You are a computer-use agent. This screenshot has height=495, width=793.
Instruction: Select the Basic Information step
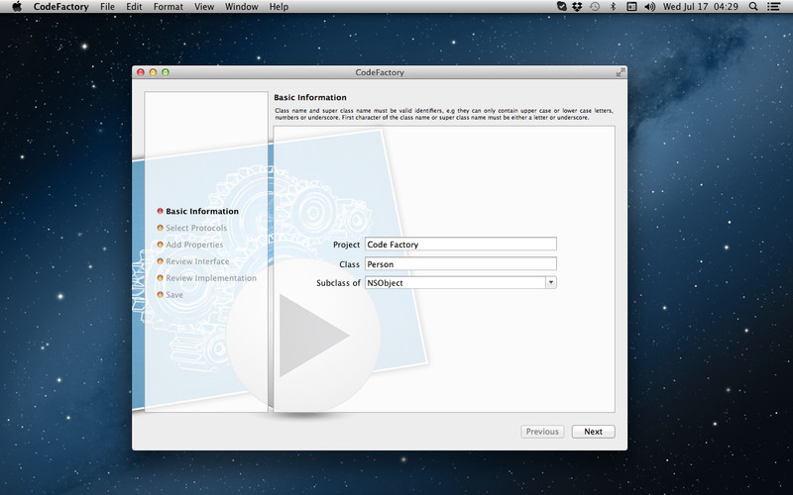197,211
